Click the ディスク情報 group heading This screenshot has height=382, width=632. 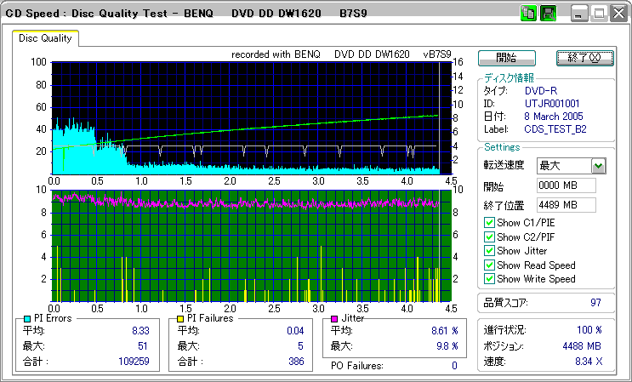[509, 78]
